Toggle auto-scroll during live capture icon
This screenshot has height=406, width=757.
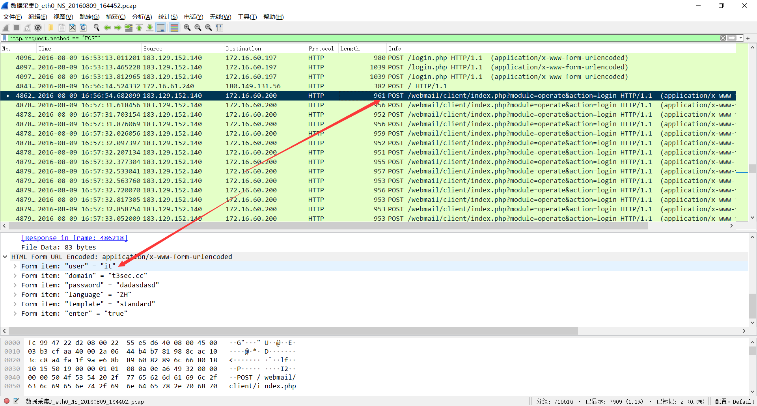pyautogui.click(x=161, y=28)
